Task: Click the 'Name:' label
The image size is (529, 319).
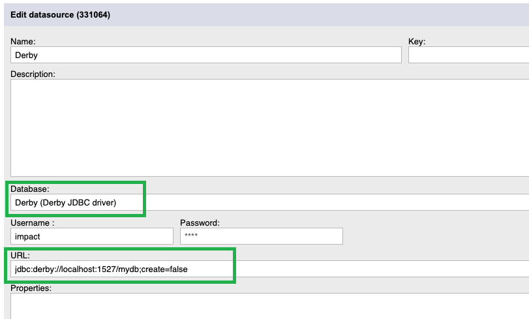Action: click(23, 42)
